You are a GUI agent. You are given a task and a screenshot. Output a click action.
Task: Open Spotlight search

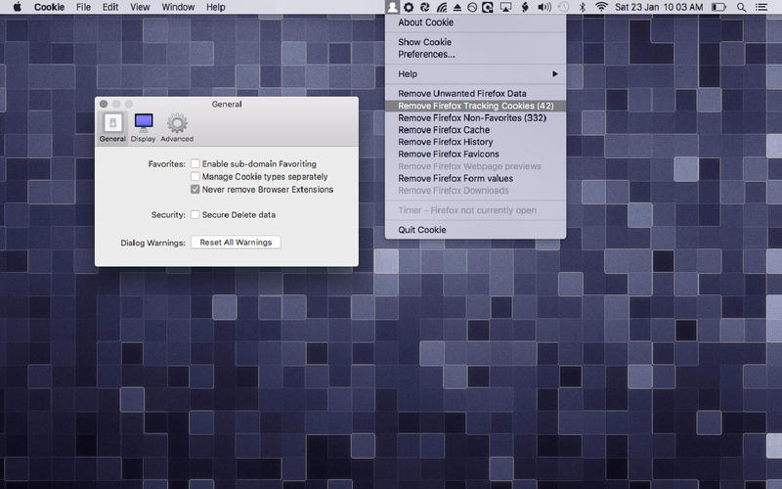coord(741,7)
